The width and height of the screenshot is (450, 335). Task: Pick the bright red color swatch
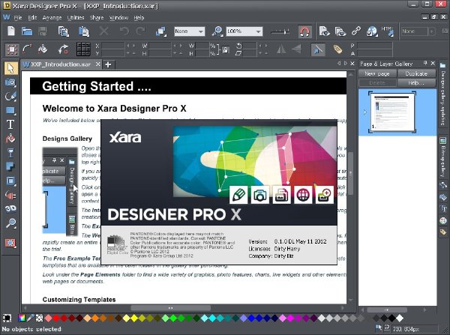click(56, 318)
